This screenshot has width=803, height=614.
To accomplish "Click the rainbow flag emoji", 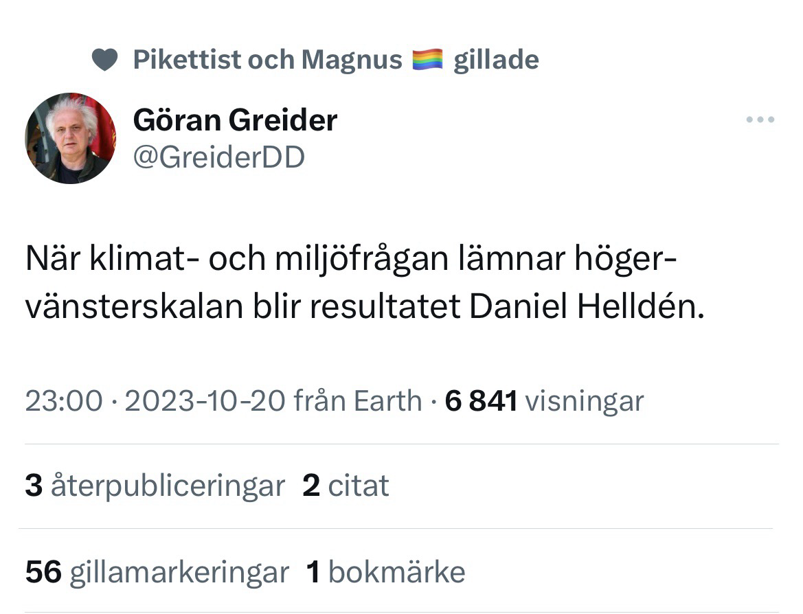I will click(427, 60).
